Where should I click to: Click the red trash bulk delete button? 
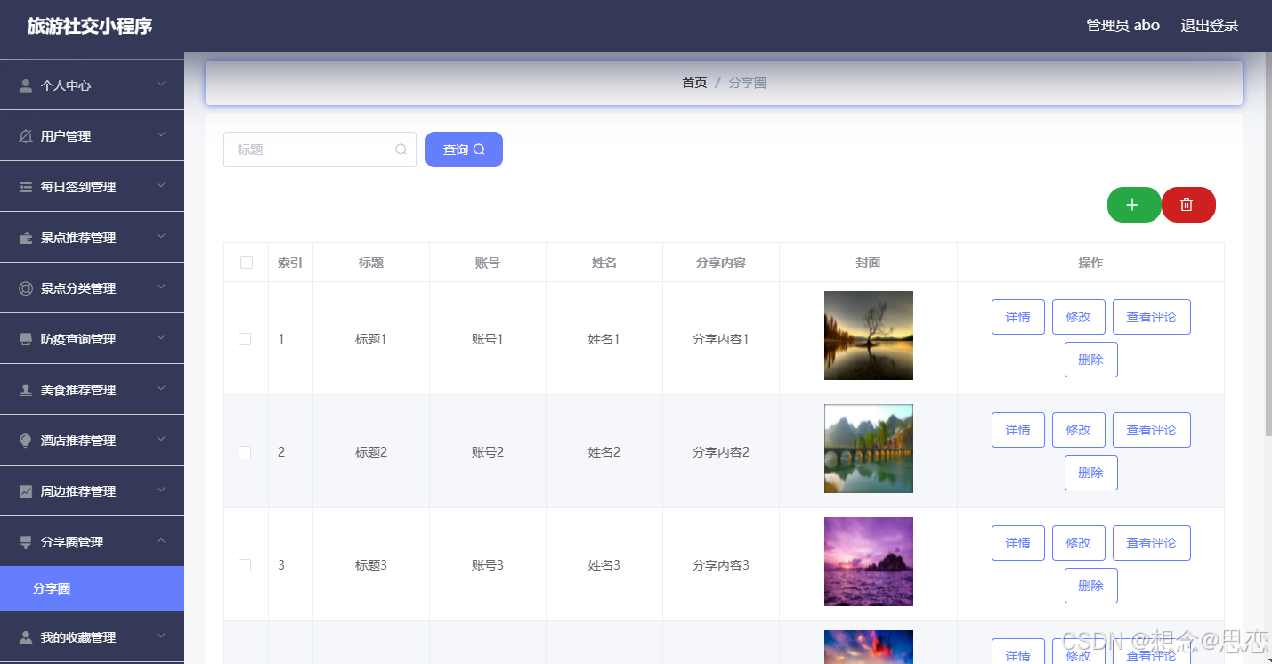coord(1187,205)
